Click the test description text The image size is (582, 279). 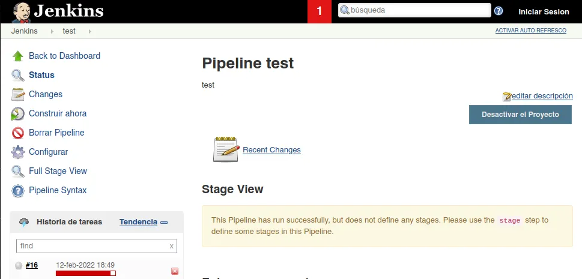208,85
